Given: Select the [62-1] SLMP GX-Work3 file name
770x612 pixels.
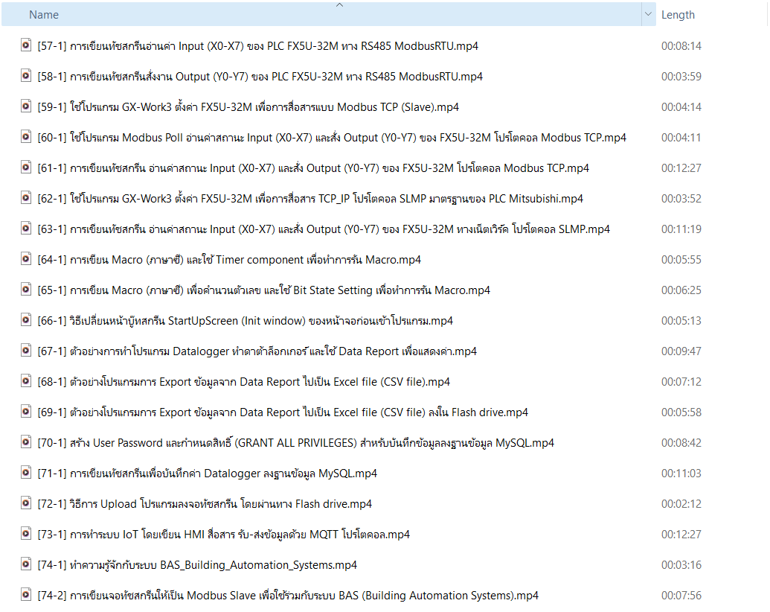Looking at the screenshot, I should (309, 199).
